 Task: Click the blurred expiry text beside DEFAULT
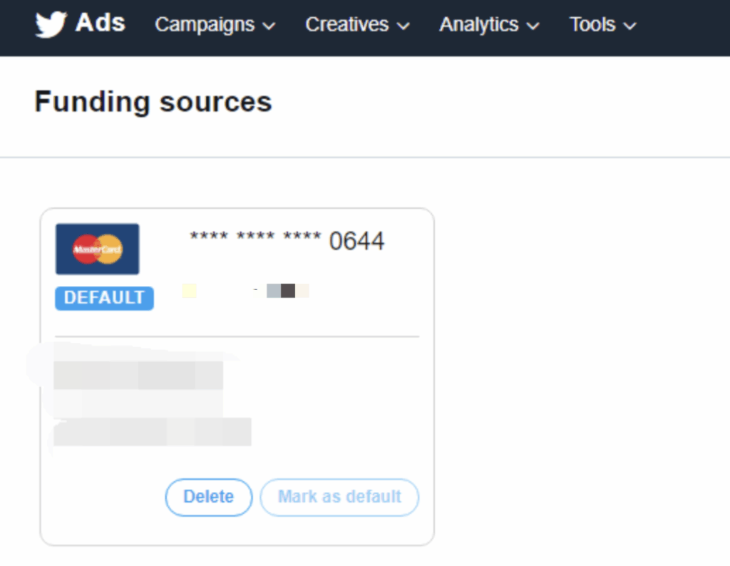[x=246, y=291]
